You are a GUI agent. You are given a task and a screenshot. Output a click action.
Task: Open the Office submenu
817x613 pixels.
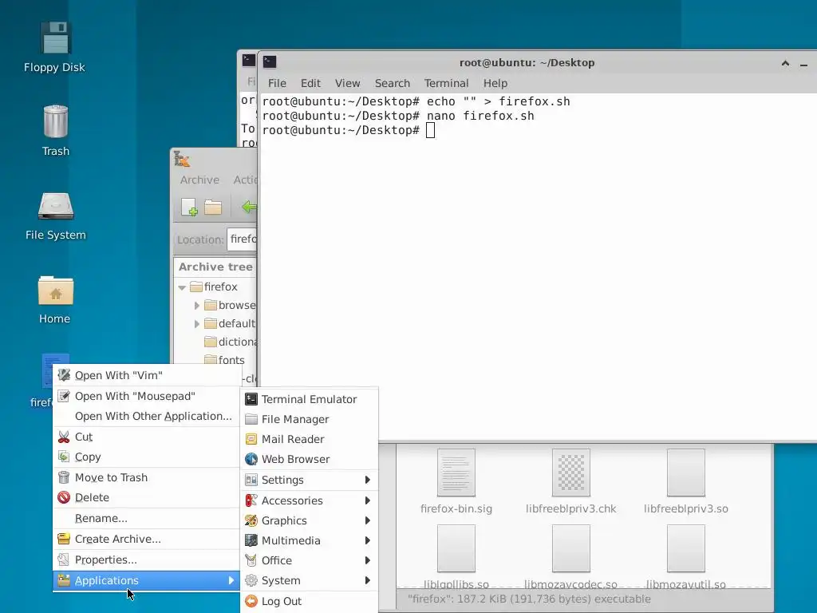[309, 560]
